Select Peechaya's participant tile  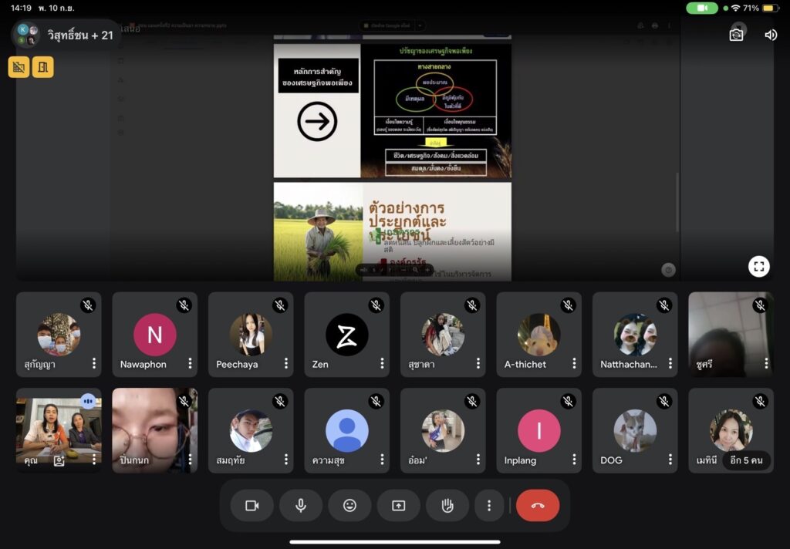tap(250, 334)
